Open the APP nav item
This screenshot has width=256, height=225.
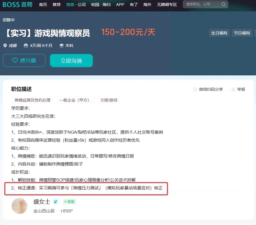pyautogui.click(x=120, y=5)
